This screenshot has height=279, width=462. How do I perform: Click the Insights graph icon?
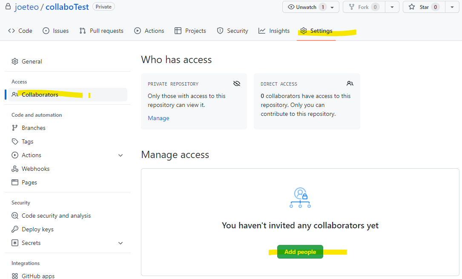pyautogui.click(x=262, y=31)
